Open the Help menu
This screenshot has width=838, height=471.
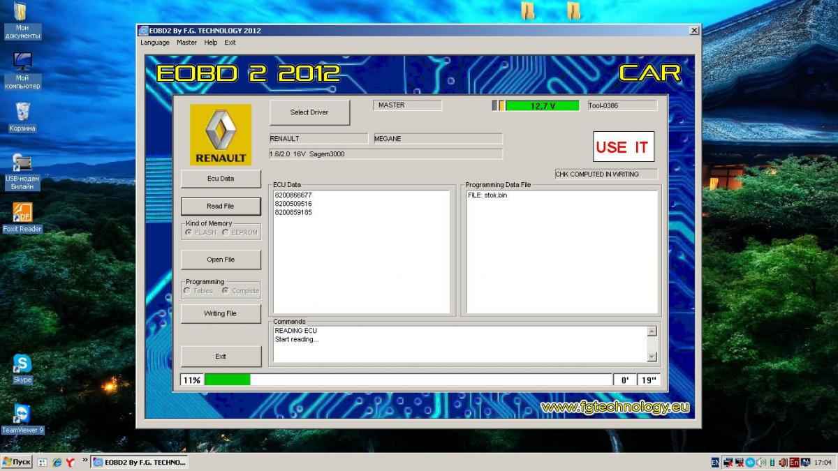click(211, 43)
